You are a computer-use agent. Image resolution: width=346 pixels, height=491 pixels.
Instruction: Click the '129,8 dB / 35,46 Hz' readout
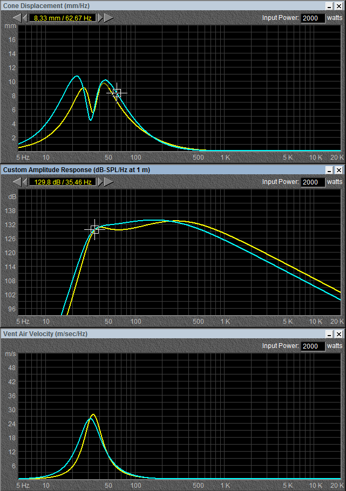[x=63, y=182]
